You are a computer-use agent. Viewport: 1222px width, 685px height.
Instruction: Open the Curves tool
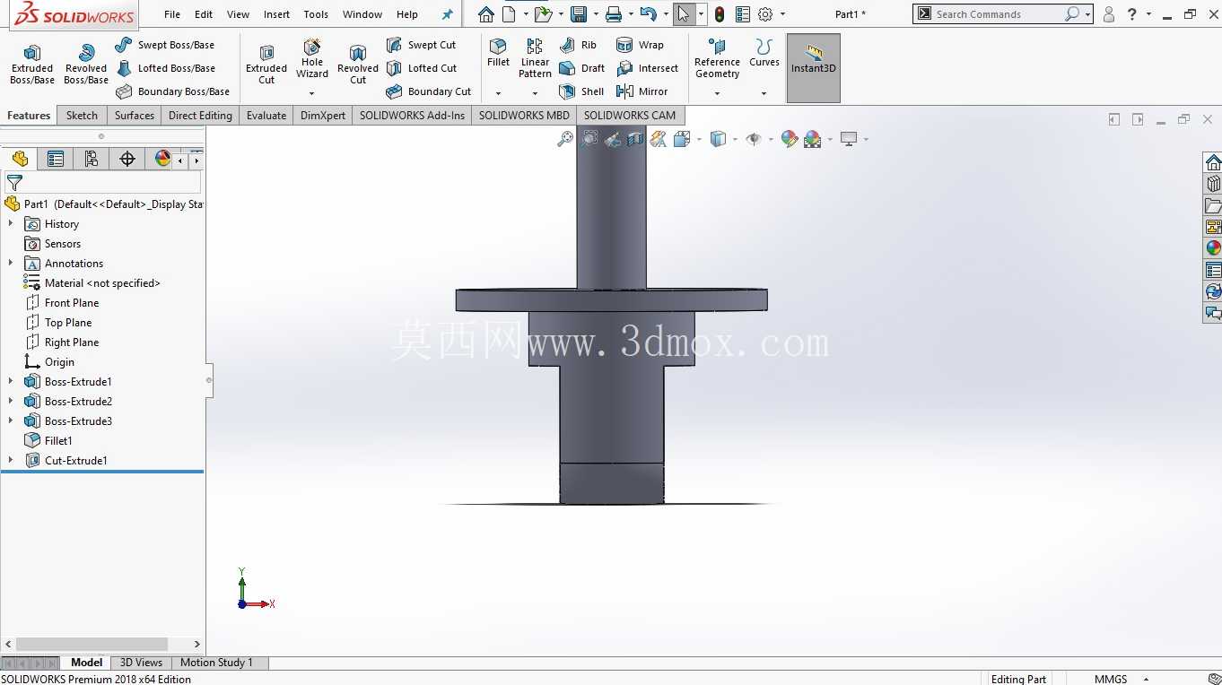point(764,54)
